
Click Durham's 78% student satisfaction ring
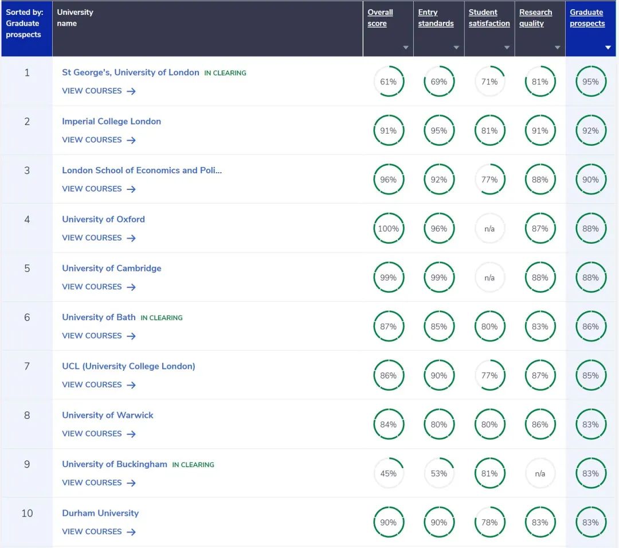pyautogui.click(x=489, y=523)
